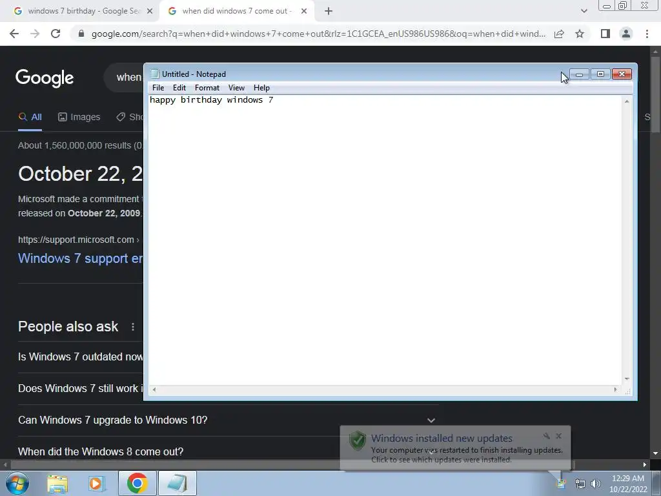Go forward in Chrome
The height and width of the screenshot is (496, 661).
pyautogui.click(x=35, y=34)
